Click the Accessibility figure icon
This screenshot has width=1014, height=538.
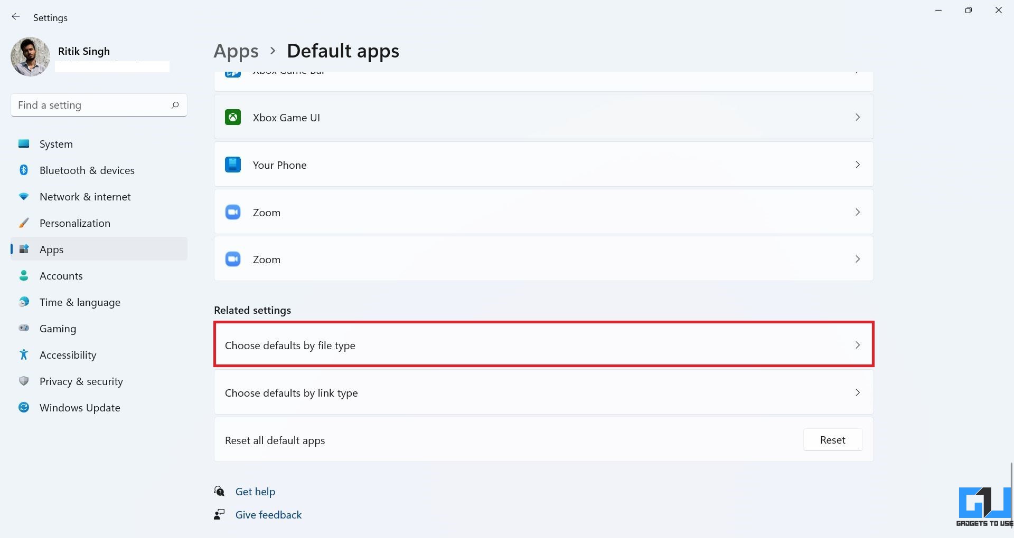[24, 354]
